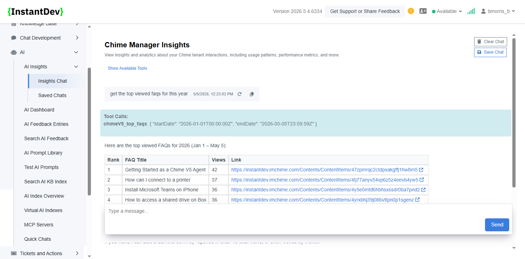
Task: Expand the Knowledge Base section chevron
Action: click(x=77, y=24)
